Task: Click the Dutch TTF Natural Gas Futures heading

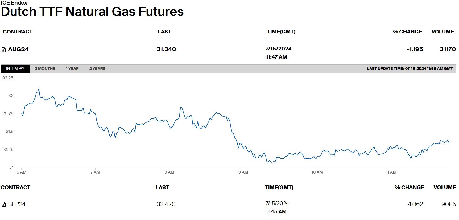Action: 92,12
